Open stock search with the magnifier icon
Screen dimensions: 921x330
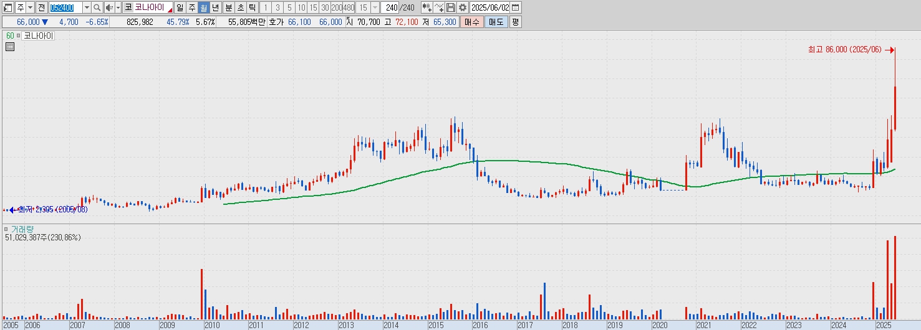pyautogui.click(x=97, y=7)
